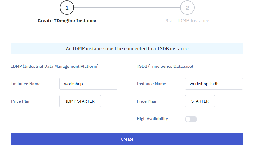This screenshot has width=253, height=158.
Task: Toggle the High Availability switch
Action: point(191,119)
